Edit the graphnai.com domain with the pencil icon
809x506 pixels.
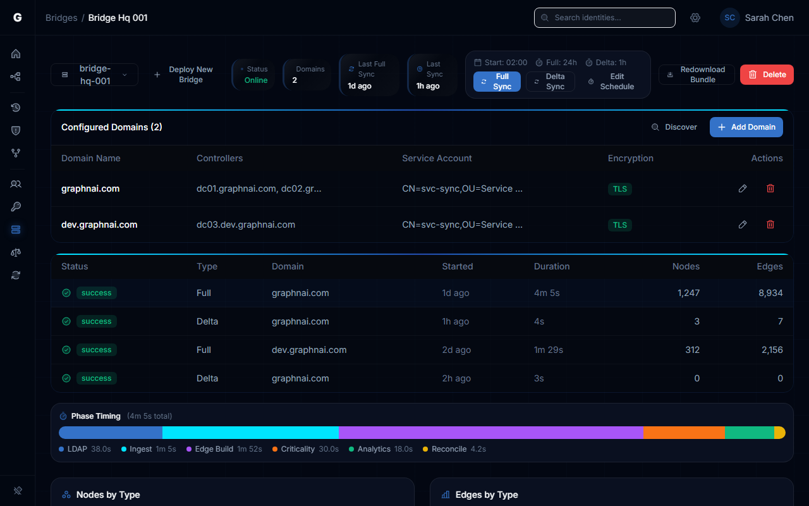[x=742, y=188]
